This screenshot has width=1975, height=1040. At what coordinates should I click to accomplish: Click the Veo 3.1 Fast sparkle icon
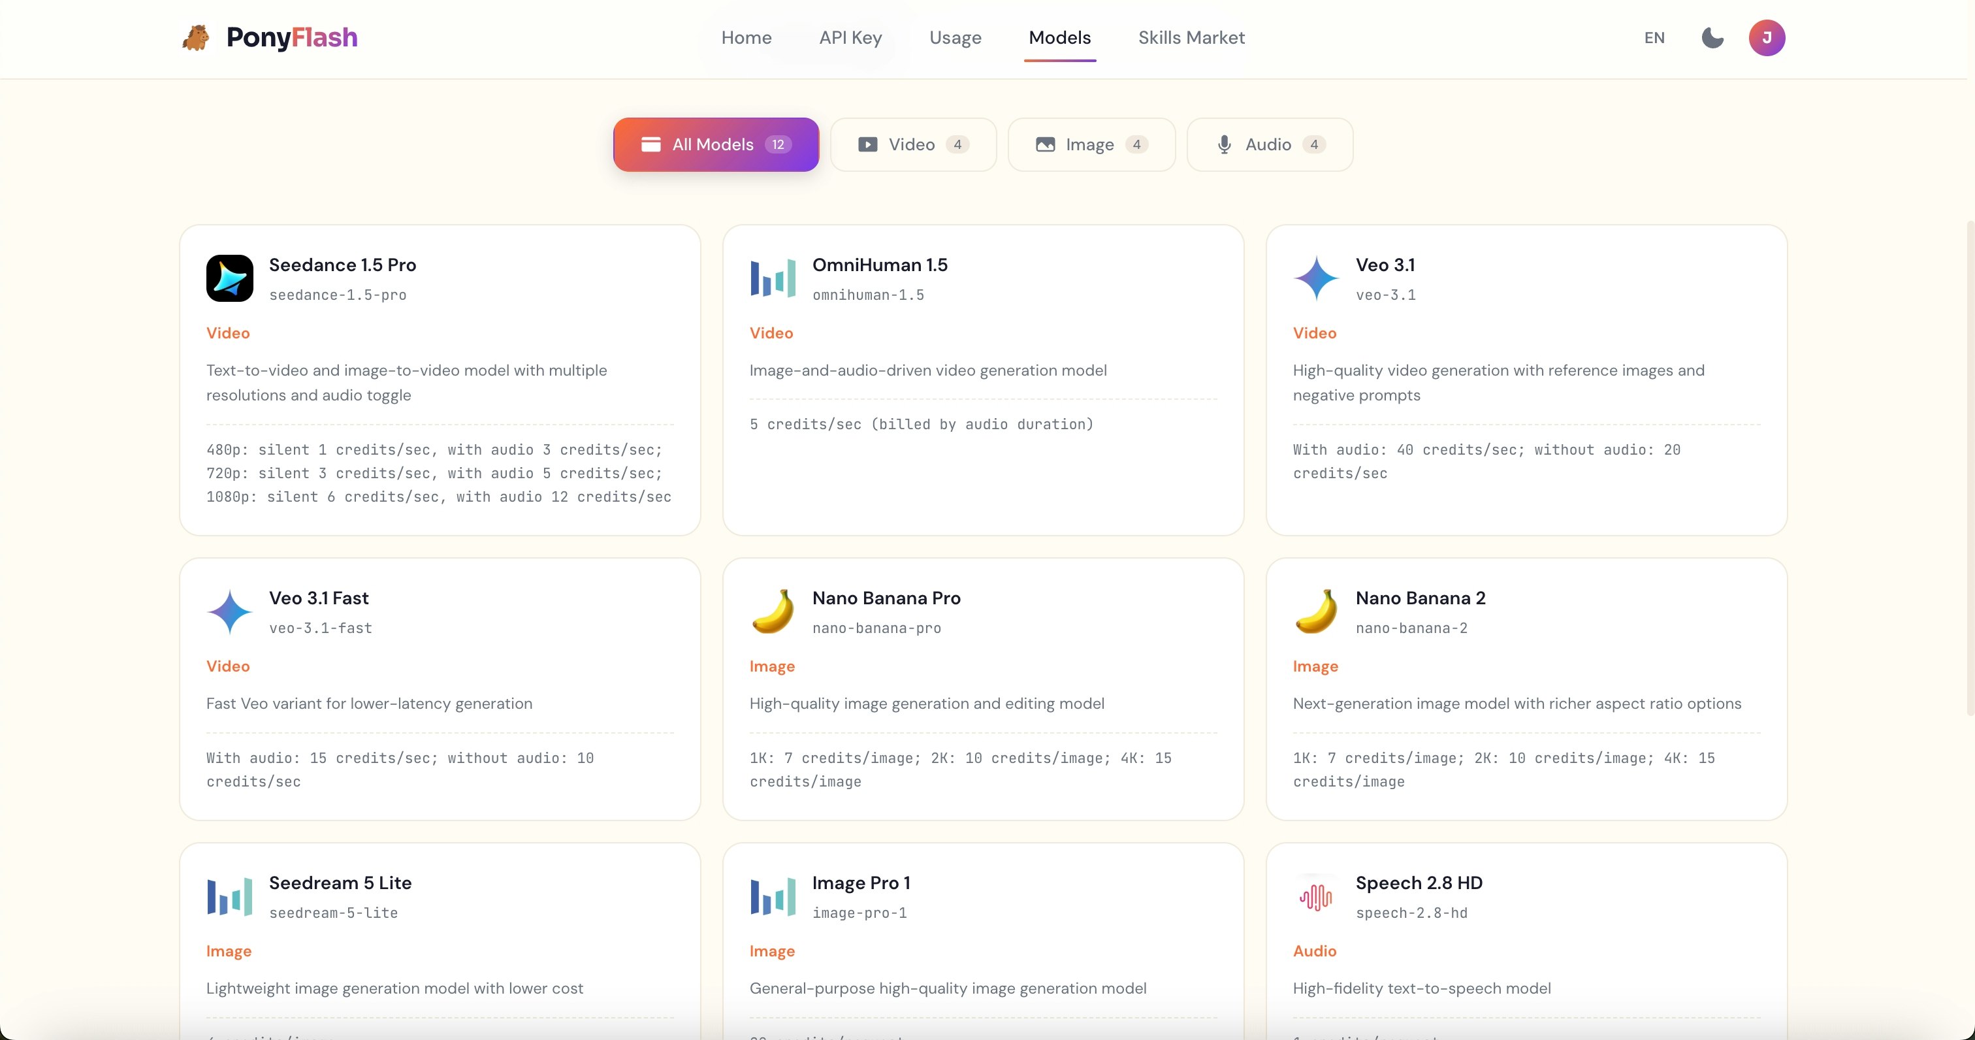pyautogui.click(x=229, y=611)
